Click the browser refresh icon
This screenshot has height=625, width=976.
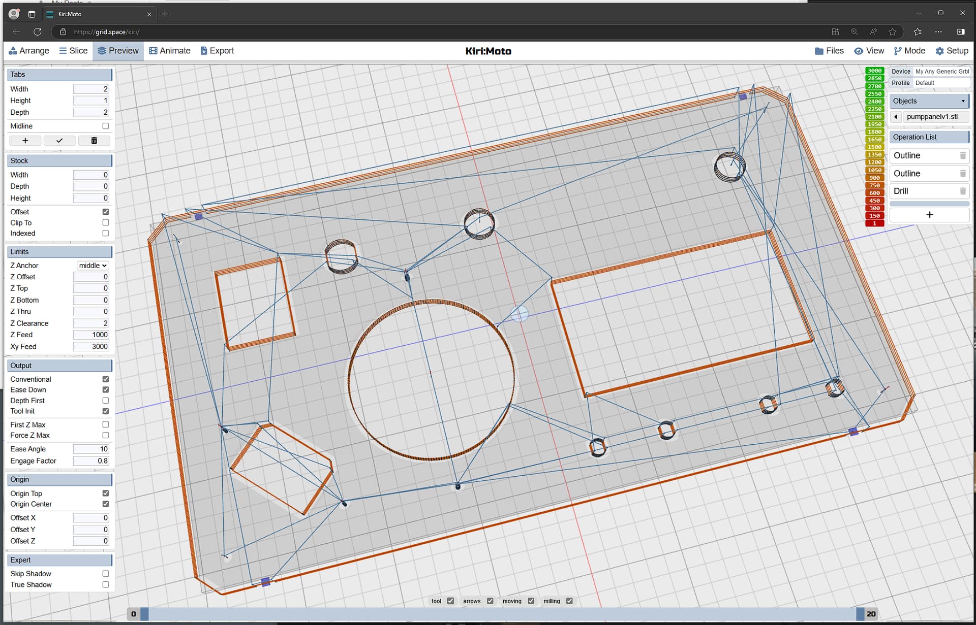pos(38,31)
